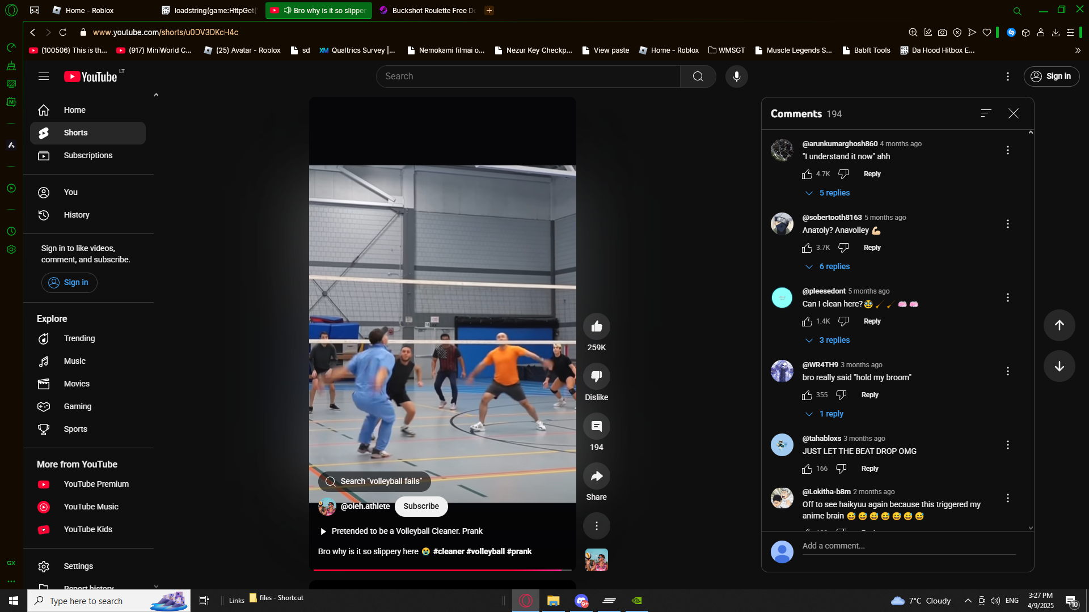Click Search "volleyball fails" suggestion chip

[x=374, y=481]
